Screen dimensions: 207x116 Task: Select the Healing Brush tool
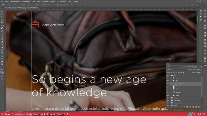coord(2,28)
